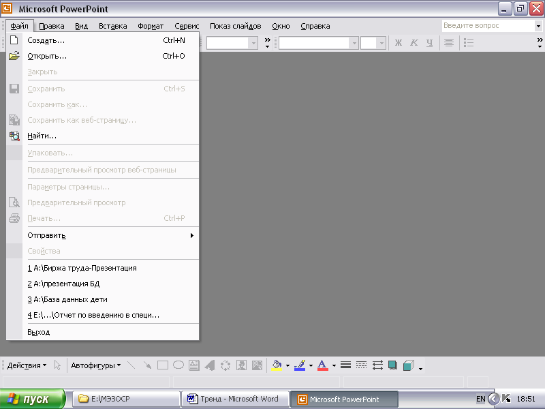Open recent file Отчет по введению в специ...
Viewport: 545px width, 409px height.
[103, 315]
